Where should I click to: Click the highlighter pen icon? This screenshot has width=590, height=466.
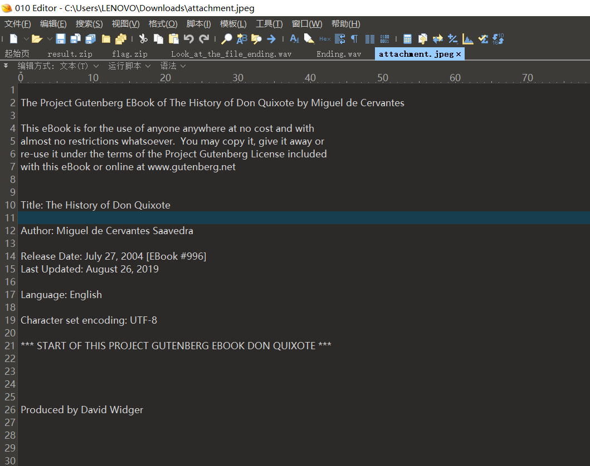coord(309,39)
